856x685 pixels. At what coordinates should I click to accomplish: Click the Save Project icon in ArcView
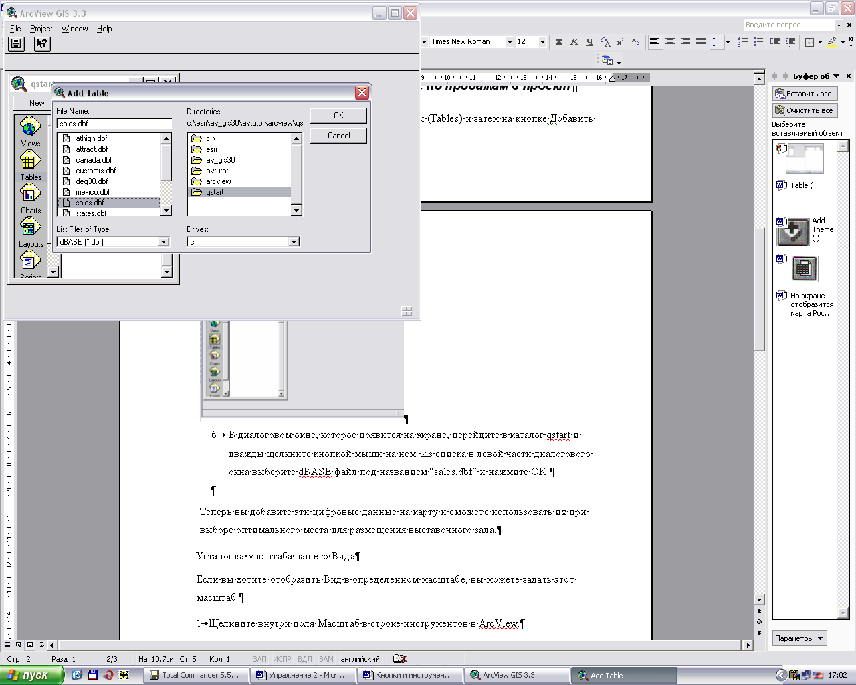click(x=17, y=44)
